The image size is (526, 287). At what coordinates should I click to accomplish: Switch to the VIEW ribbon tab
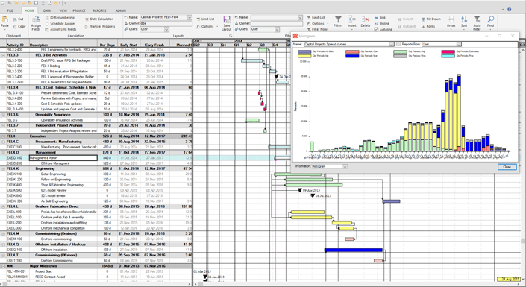63,10
